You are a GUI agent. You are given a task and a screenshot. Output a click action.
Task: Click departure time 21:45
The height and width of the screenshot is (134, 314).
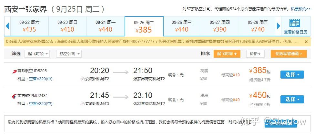pos(99,95)
